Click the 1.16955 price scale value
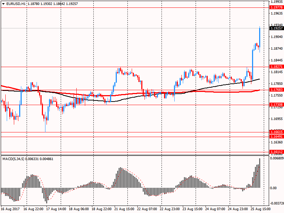Image resolution: width=284 pixels, height=213 pixels. tap(277, 119)
